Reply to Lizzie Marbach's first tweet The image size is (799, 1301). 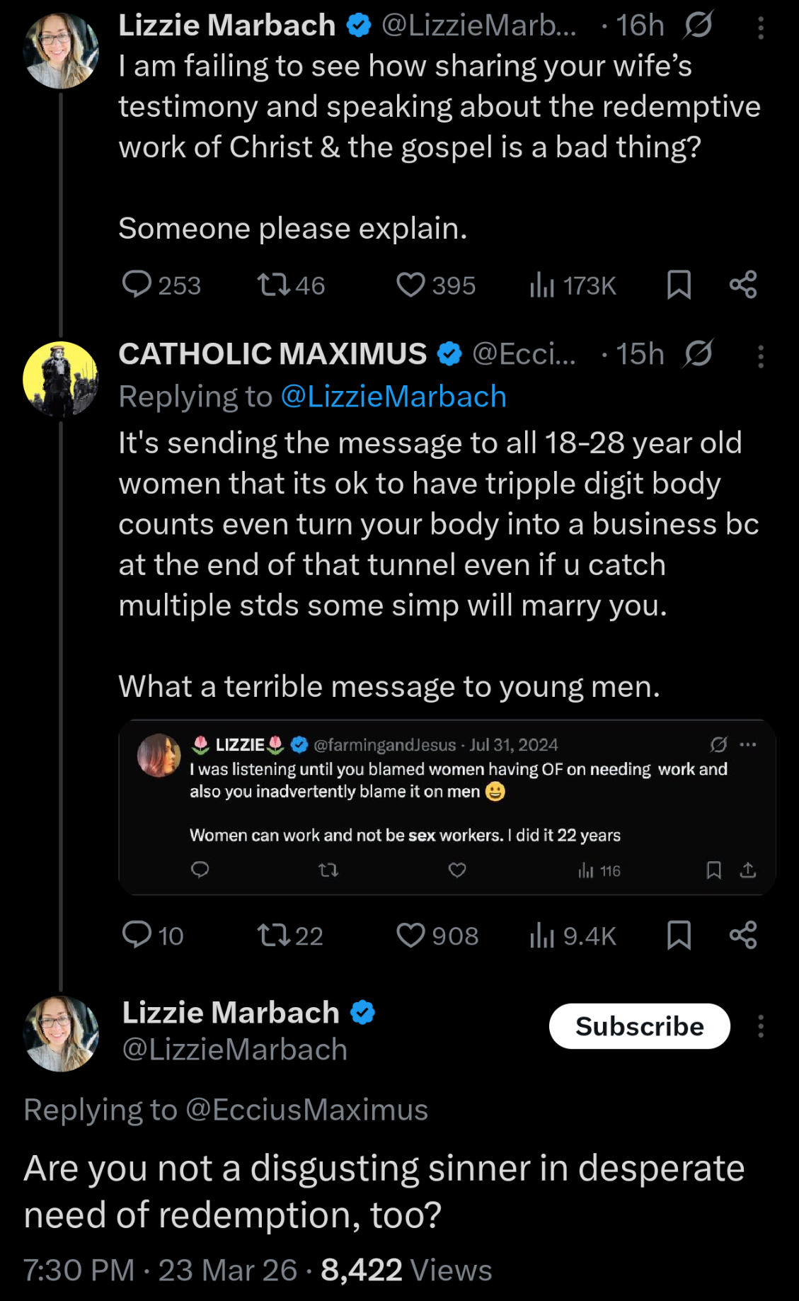point(137,285)
